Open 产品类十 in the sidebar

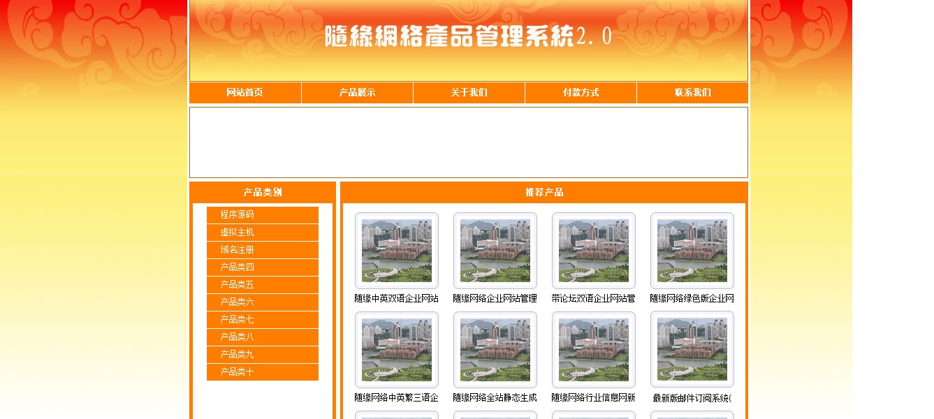(263, 372)
